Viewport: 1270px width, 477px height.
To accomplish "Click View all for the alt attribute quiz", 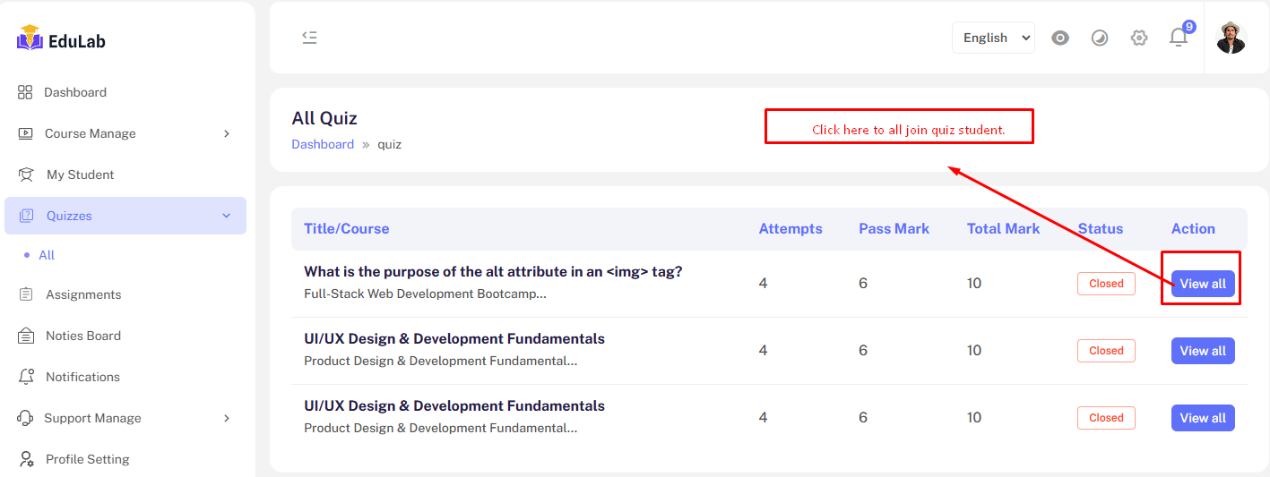I will pos(1203,284).
